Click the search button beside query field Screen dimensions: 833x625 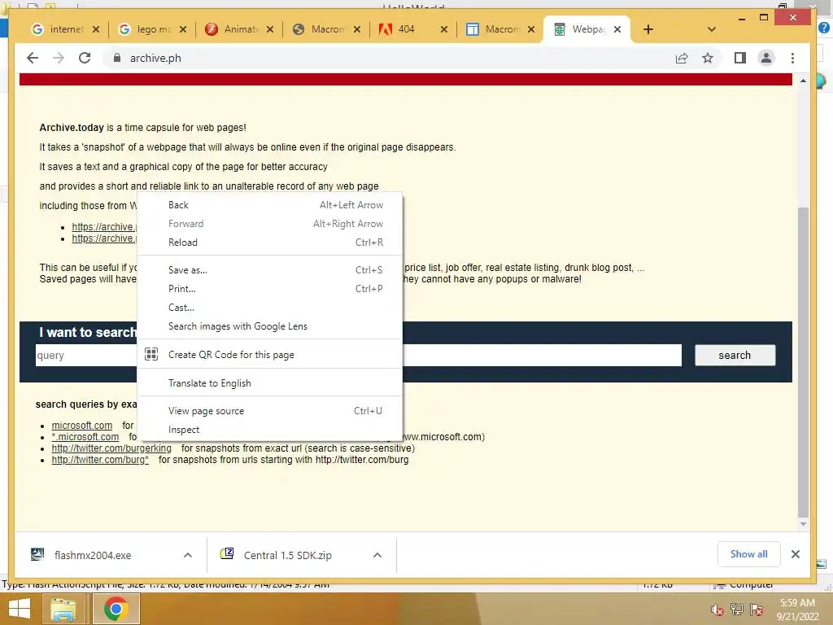[735, 355]
